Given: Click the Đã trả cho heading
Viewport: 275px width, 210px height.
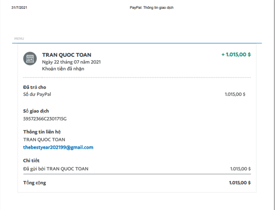Looking at the screenshot, I should coord(35,87).
